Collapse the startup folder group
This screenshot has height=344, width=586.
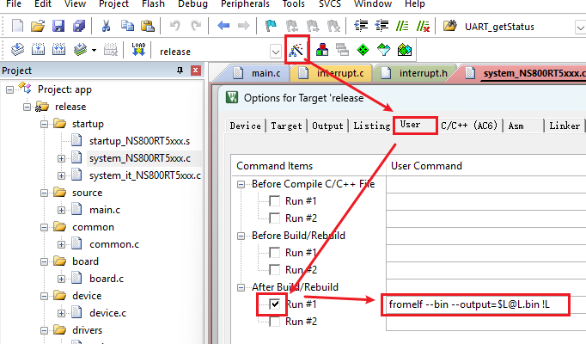click(44, 124)
